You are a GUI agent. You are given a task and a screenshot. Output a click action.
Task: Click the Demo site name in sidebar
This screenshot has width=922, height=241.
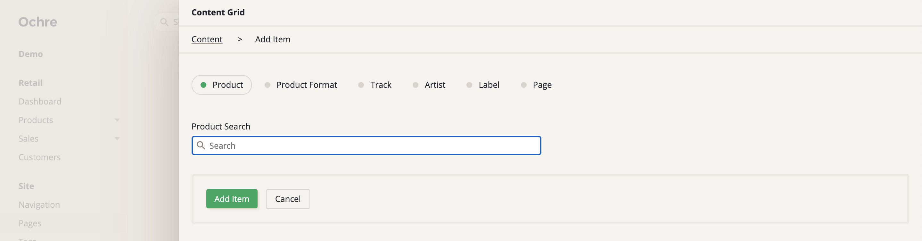tap(31, 54)
